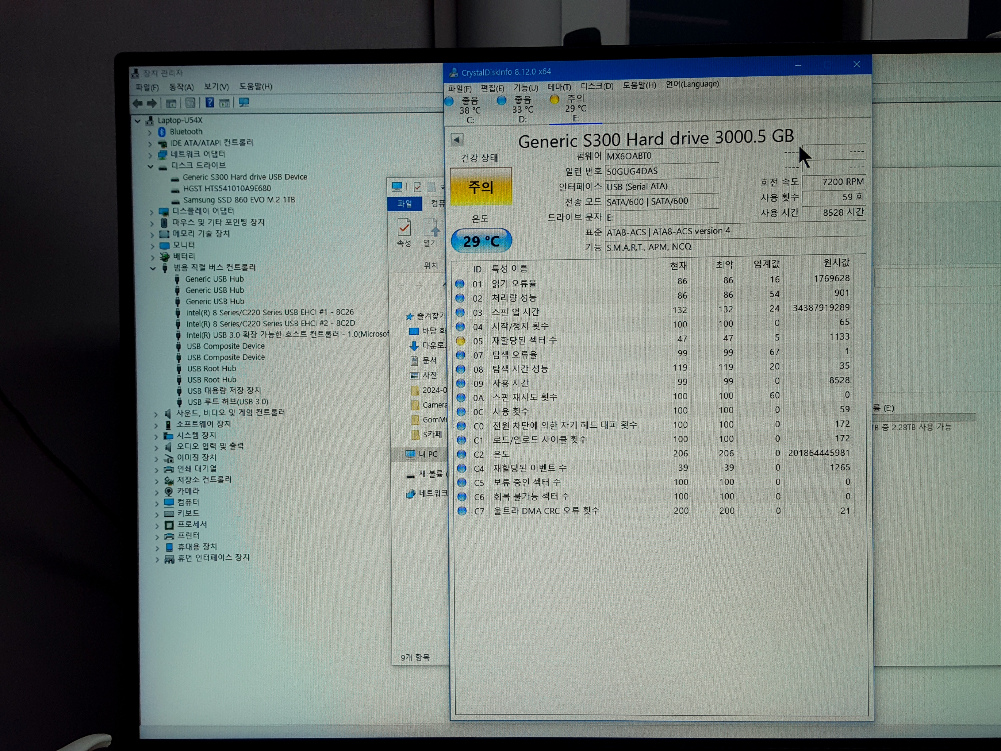
Task: Click status icon of 읽기 오류율 row
Action: coord(459,283)
